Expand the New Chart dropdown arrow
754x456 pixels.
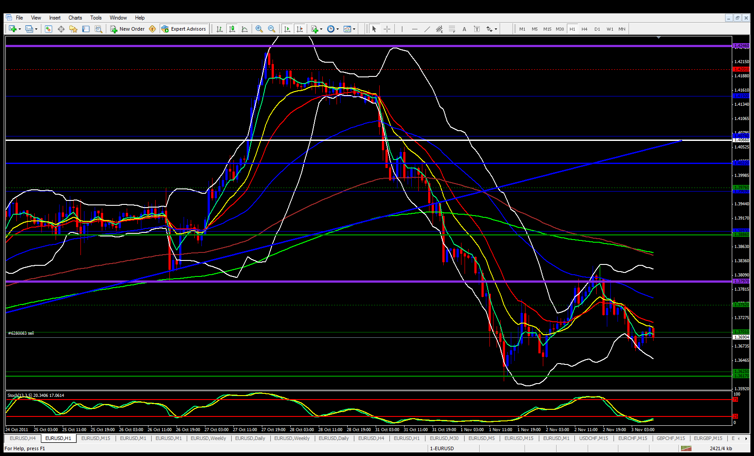pos(20,29)
